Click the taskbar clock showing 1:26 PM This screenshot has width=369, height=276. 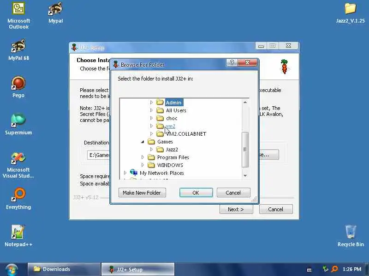[352, 269]
